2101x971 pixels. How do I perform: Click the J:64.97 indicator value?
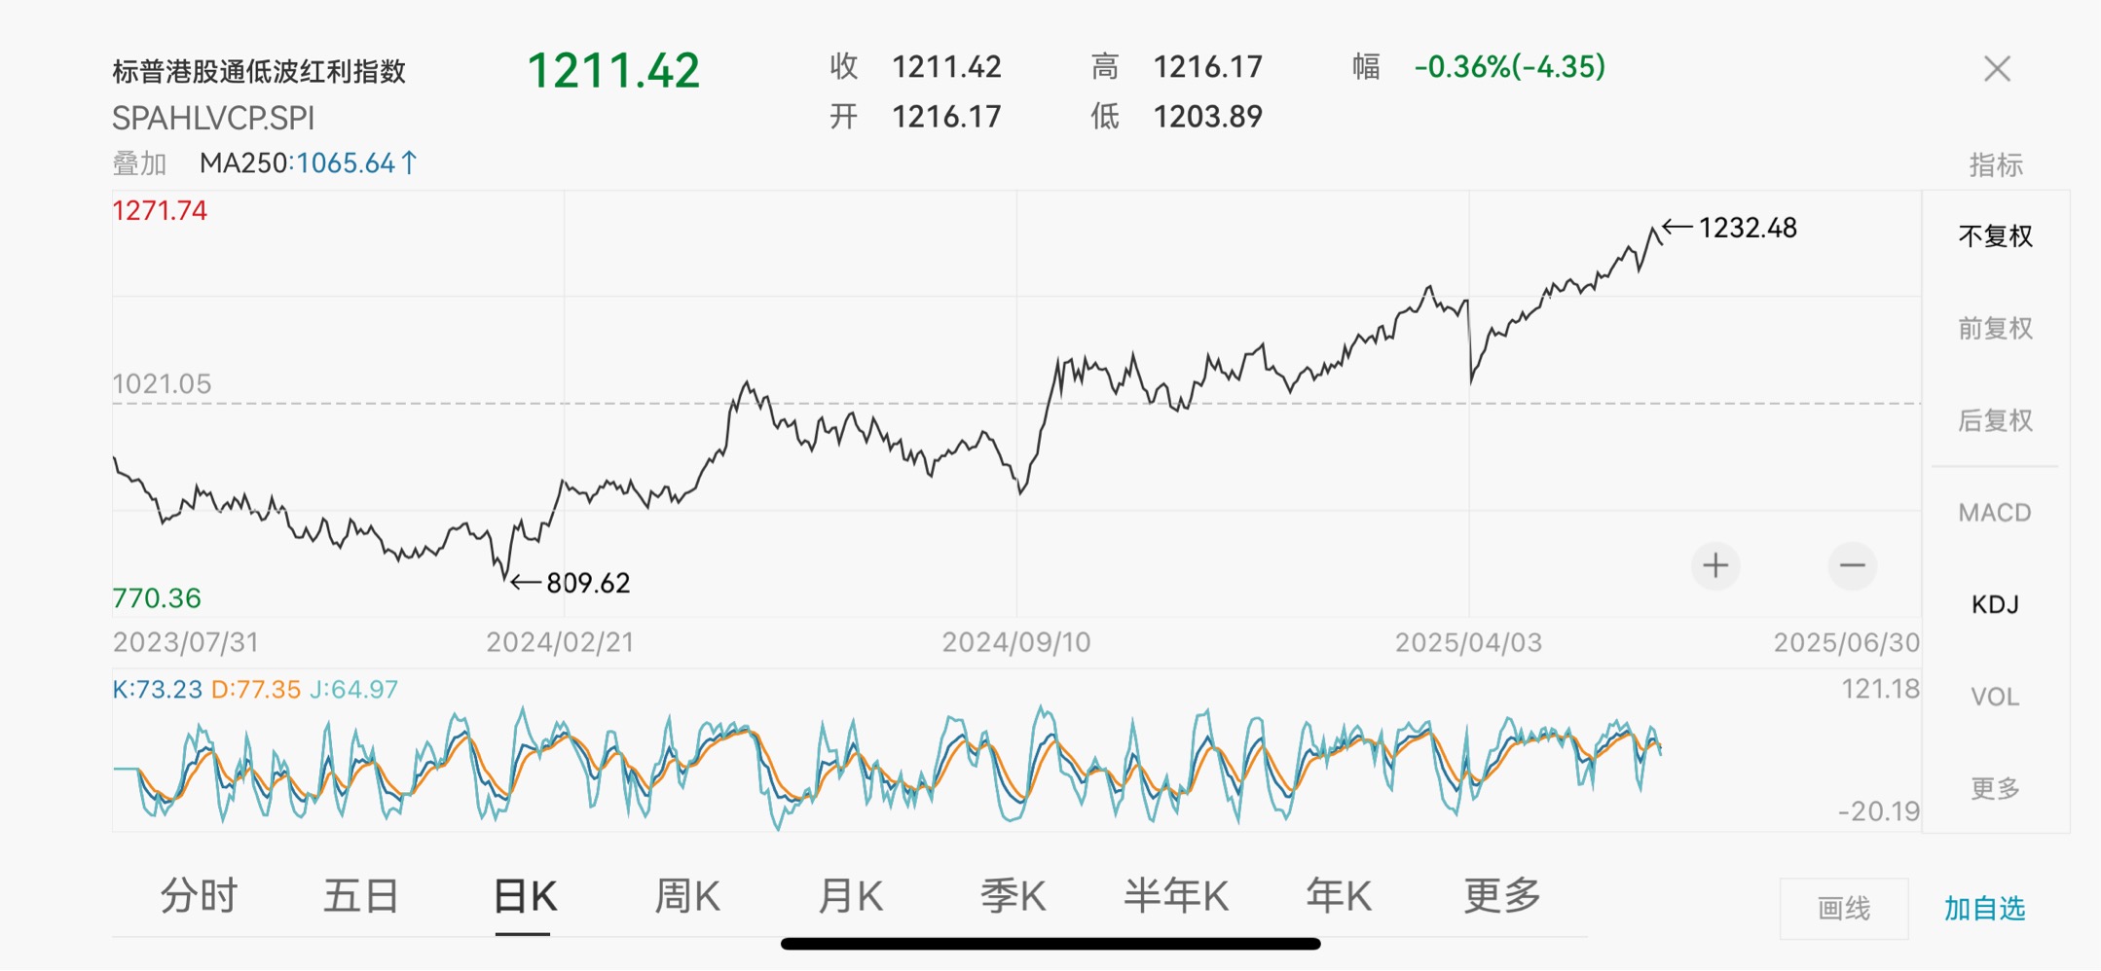pos(353,690)
